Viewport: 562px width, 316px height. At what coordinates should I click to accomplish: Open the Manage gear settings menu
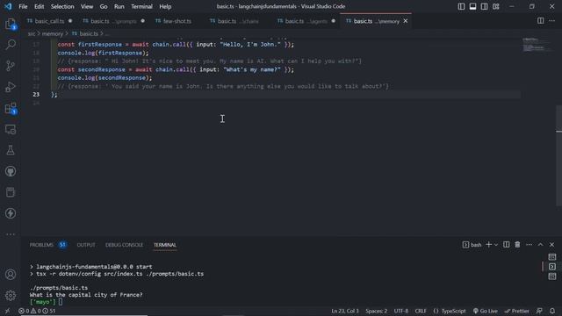tap(11, 296)
